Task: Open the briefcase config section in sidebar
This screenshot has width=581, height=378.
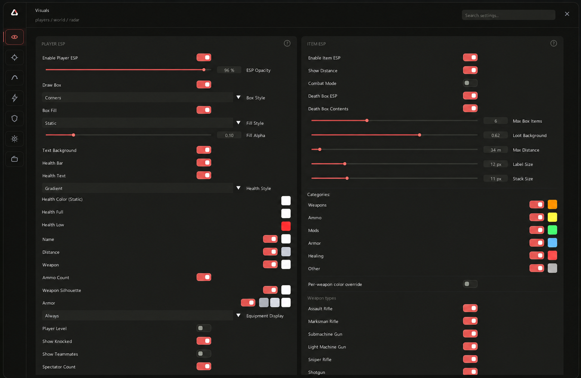Action: tap(15, 159)
